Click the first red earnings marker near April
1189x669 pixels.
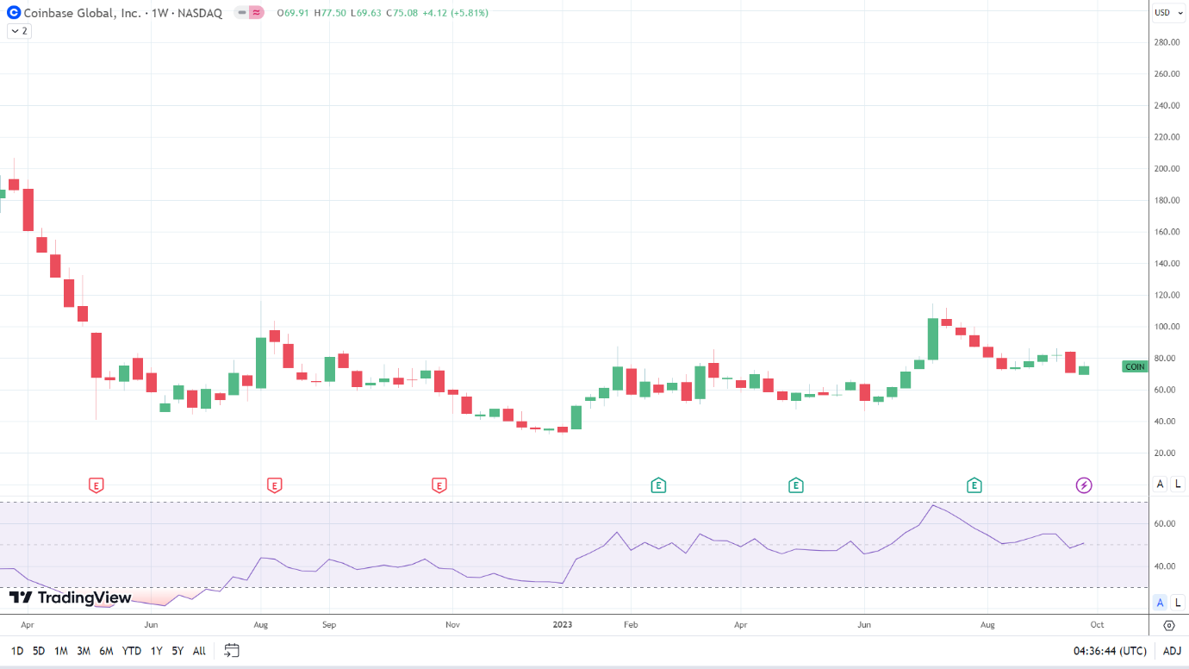point(96,485)
